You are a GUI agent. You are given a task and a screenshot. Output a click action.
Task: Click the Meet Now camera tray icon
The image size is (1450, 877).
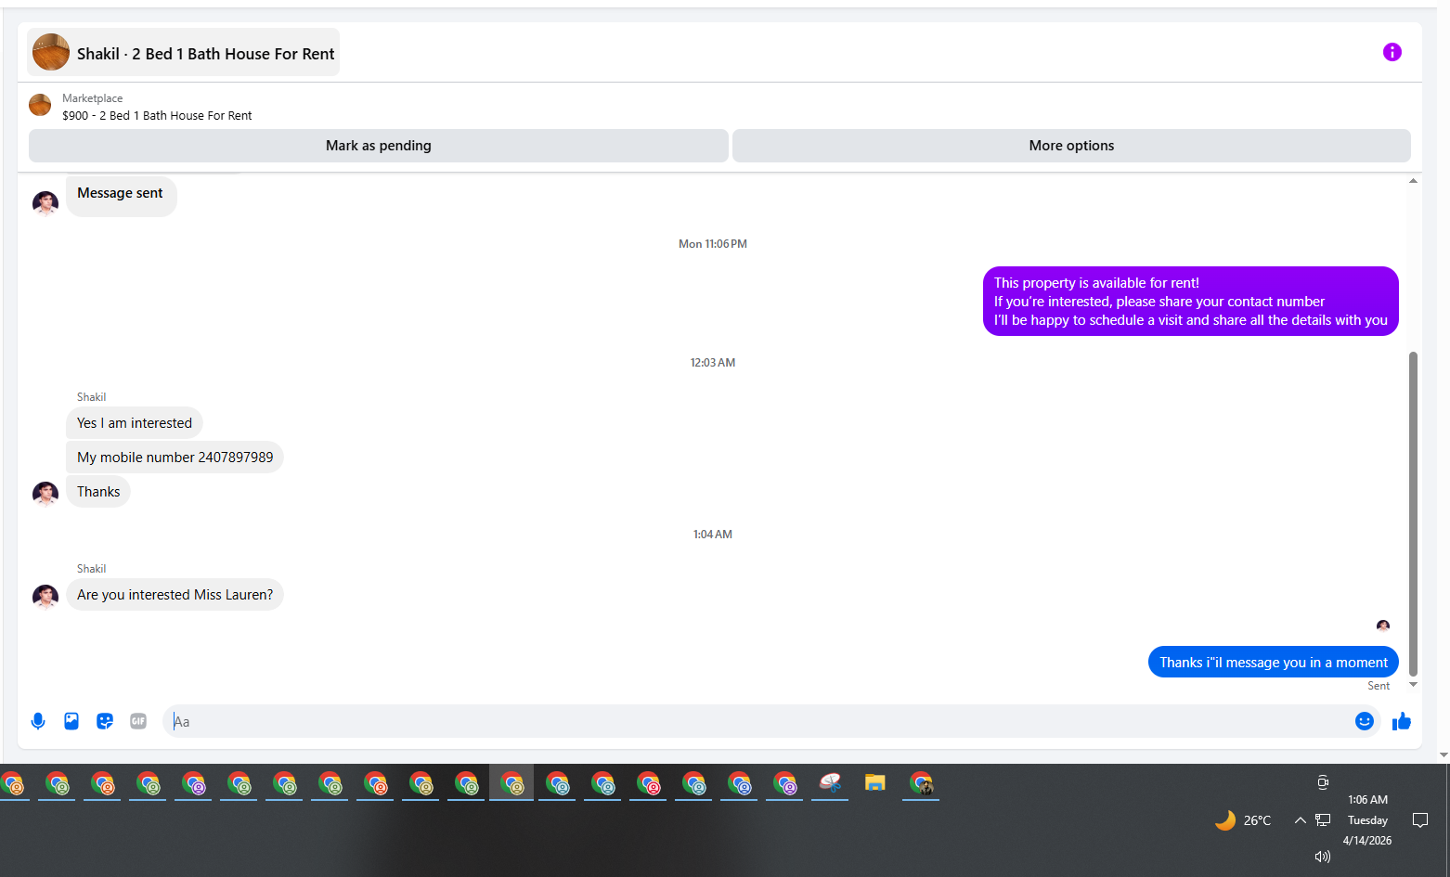pos(1323,782)
